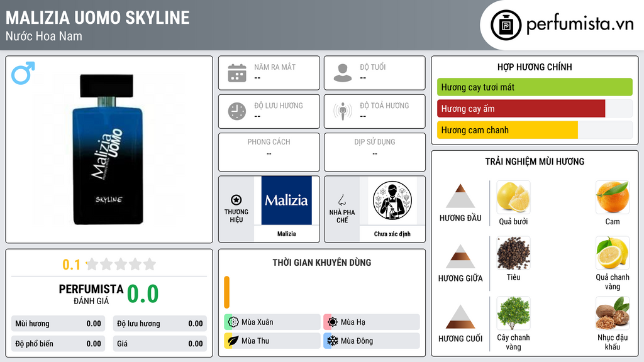Click the Quả chanh vàng lemon note image
The image size is (644, 362).
click(613, 253)
